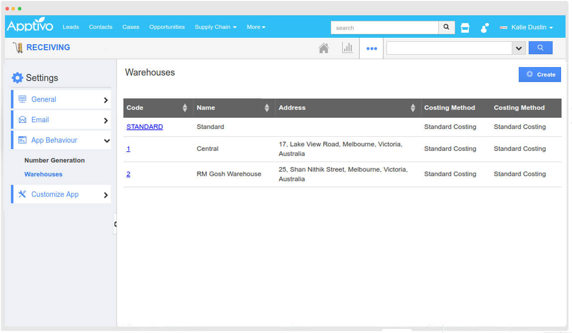Click the magnifier button next to top search

446,27
